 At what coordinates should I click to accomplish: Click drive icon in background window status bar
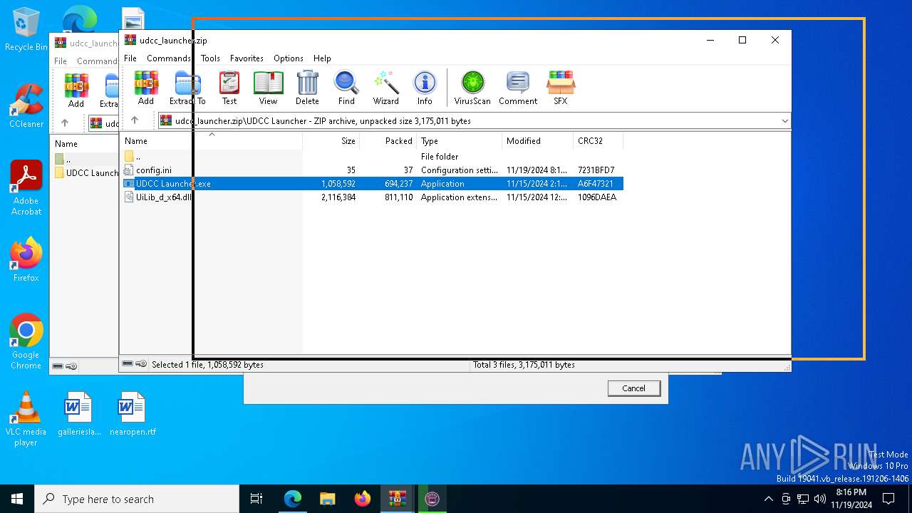click(x=58, y=366)
